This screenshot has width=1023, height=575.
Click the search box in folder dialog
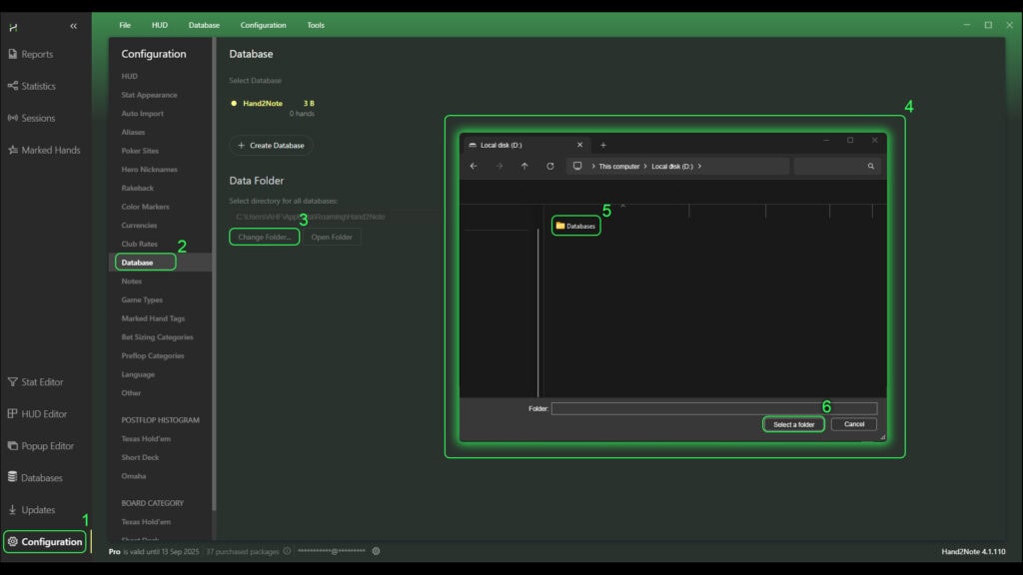click(837, 167)
